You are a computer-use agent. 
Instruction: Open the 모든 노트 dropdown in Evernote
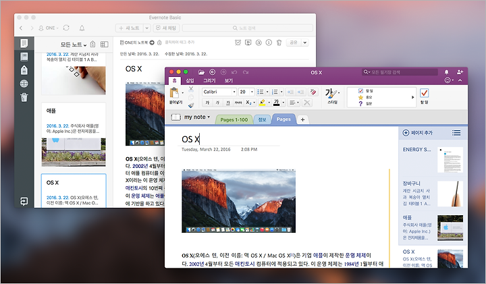(x=74, y=45)
